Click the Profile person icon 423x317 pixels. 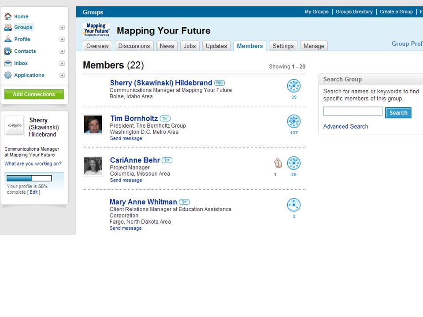pos(8,39)
